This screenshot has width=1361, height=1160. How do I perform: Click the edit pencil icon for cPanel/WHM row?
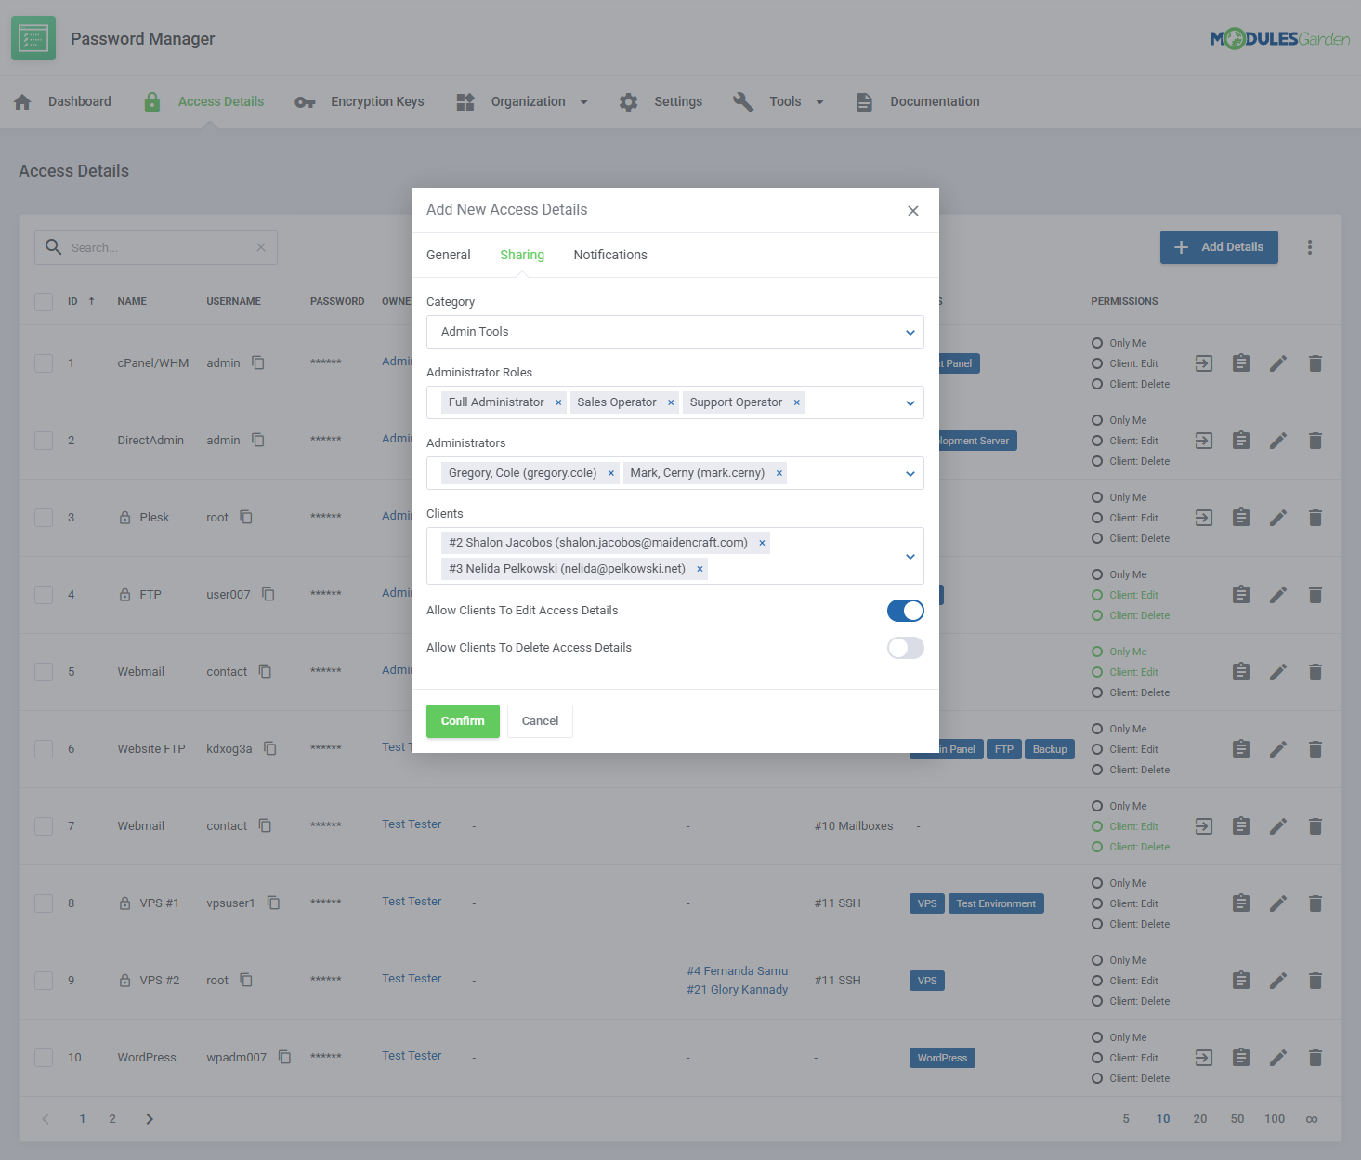pos(1278,363)
